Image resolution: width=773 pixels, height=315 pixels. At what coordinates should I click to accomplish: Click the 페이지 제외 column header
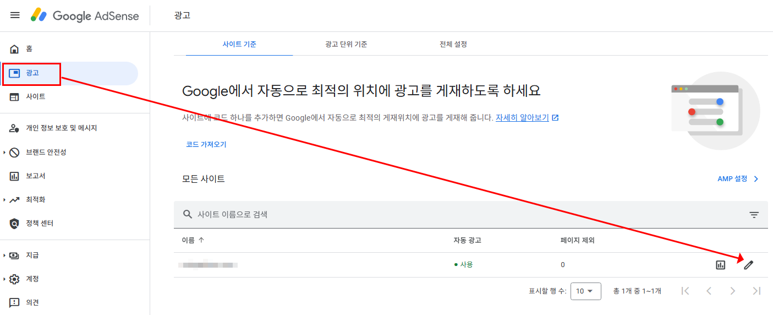[x=577, y=240]
